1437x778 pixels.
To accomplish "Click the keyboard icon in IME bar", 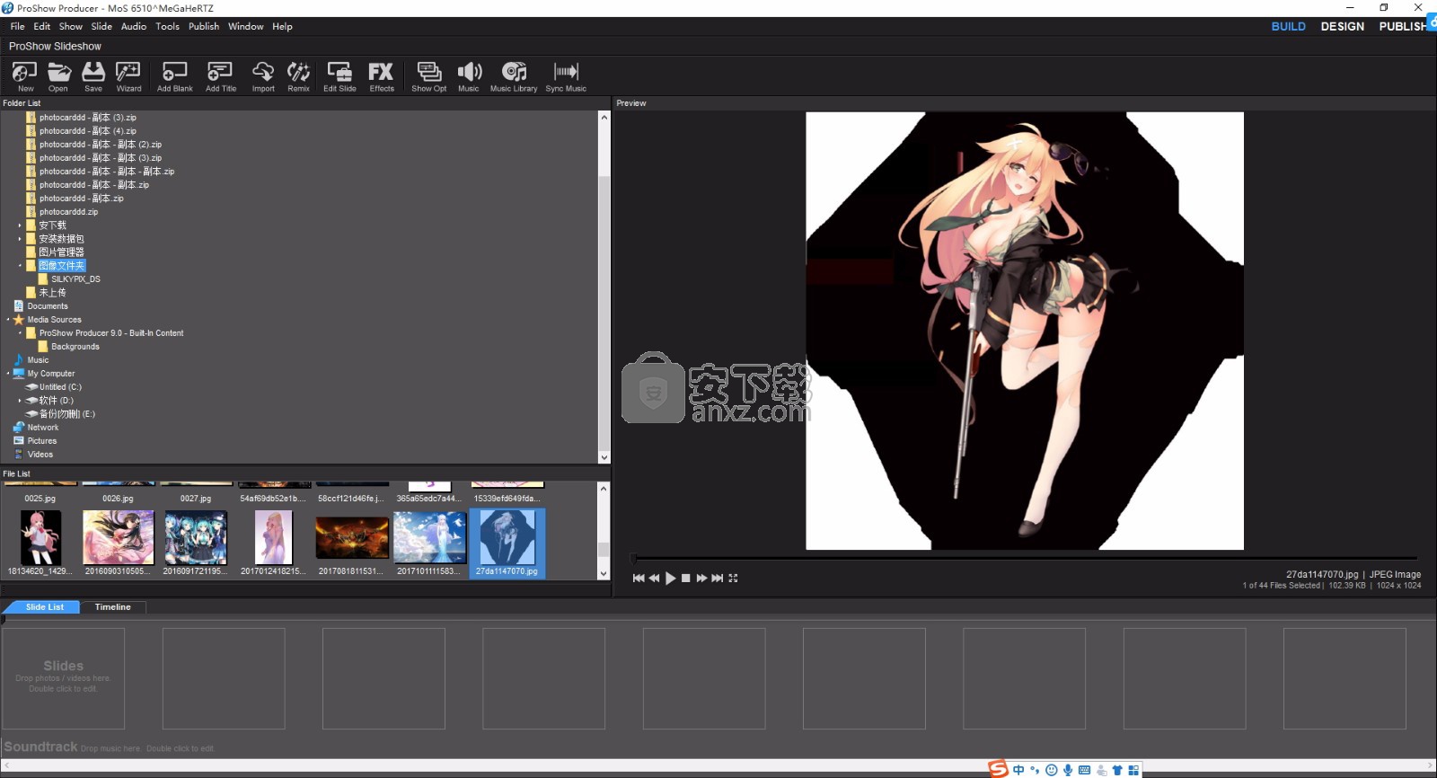I will point(1084,770).
